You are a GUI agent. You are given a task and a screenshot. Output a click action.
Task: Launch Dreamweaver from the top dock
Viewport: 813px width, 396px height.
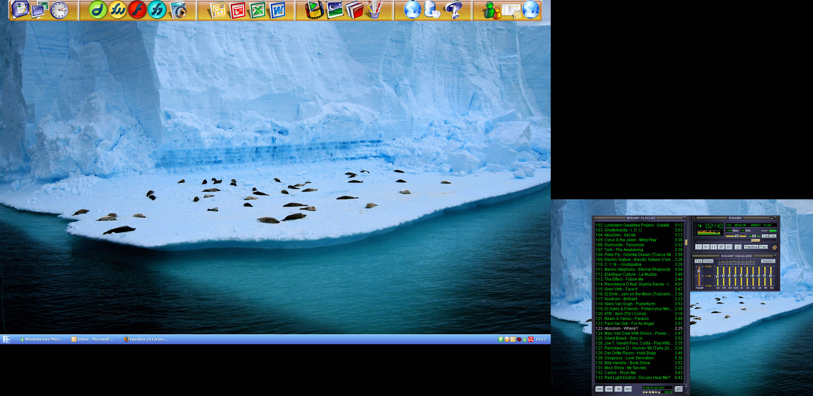(x=98, y=10)
